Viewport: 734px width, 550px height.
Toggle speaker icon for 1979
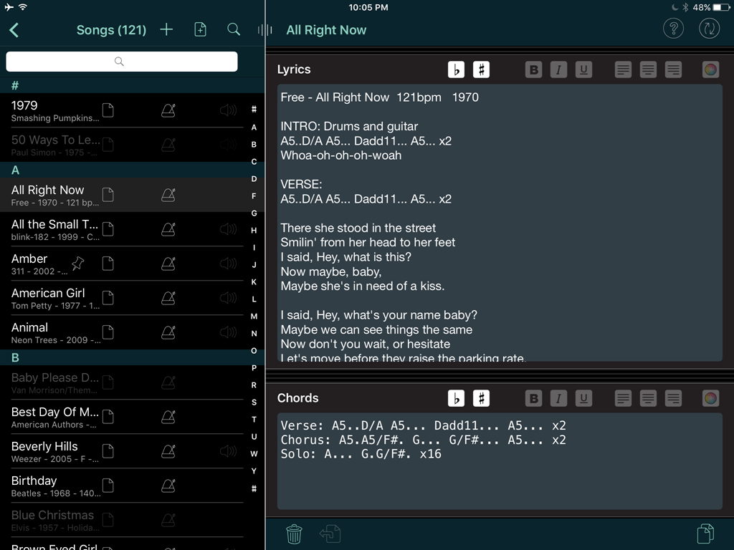point(229,110)
